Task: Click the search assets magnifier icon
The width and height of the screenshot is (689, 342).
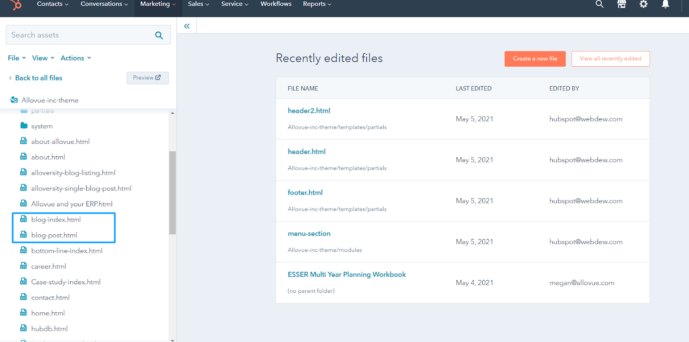Action: point(159,35)
